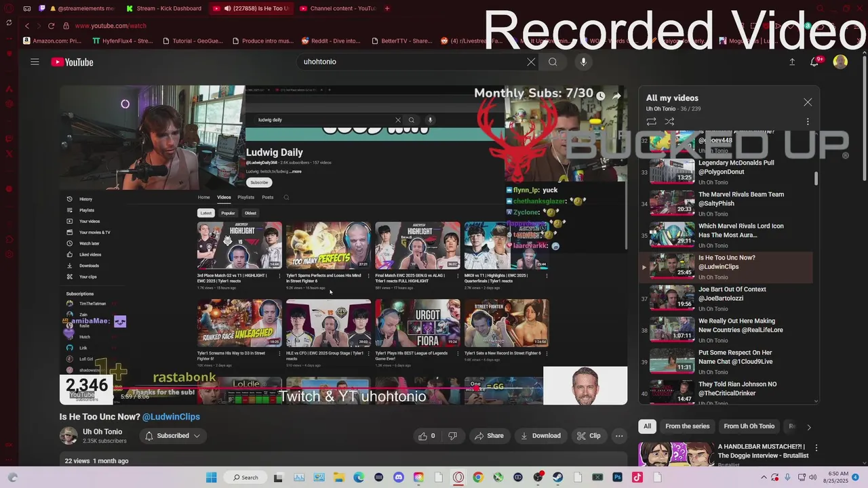Play Legendary McDonalds Pull playlist item

point(726,172)
